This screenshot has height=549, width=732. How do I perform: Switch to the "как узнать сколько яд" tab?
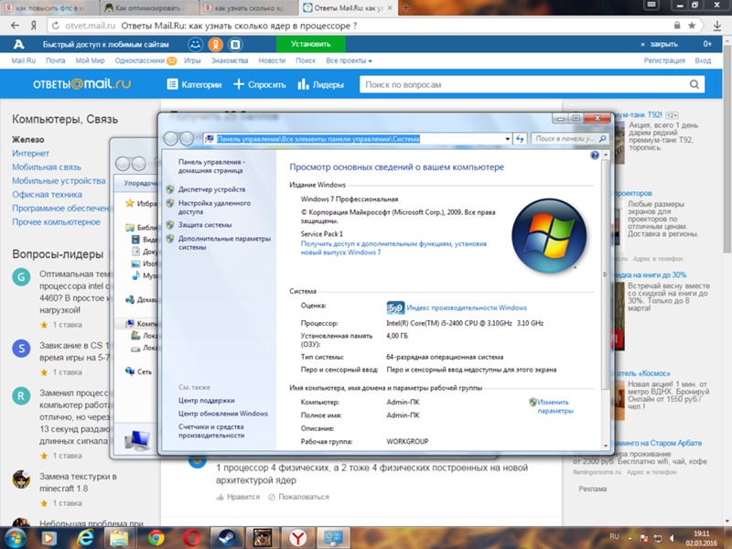click(x=249, y=8)
